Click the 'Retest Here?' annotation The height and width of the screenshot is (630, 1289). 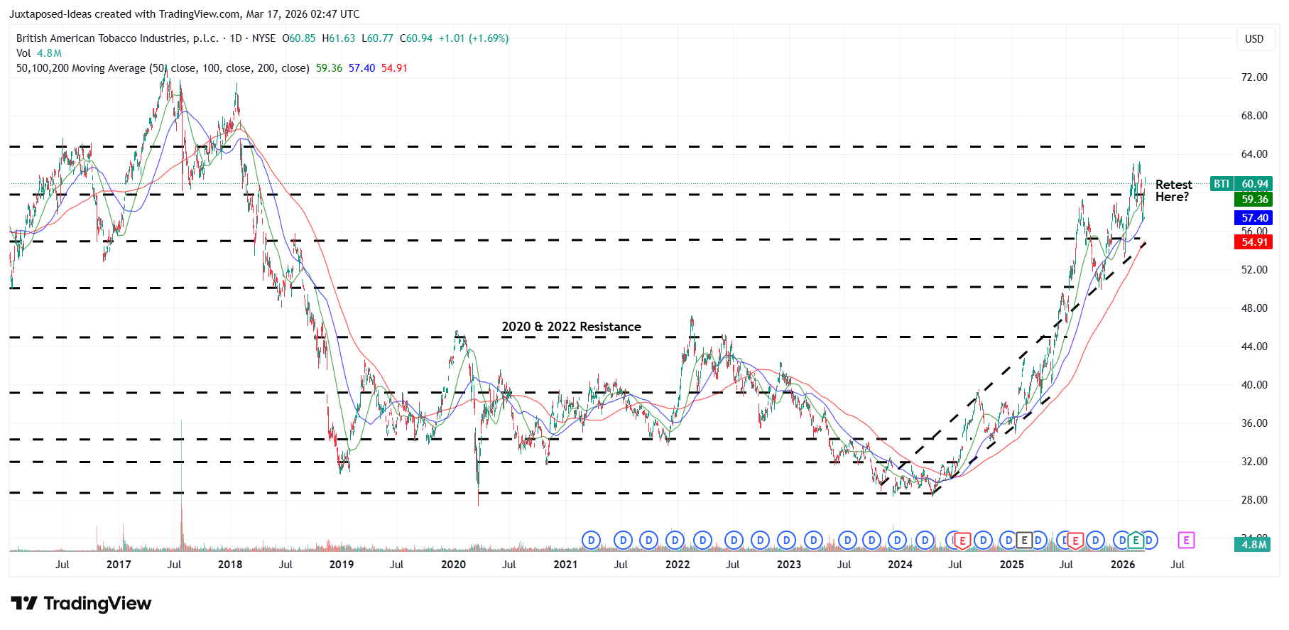1173,190
